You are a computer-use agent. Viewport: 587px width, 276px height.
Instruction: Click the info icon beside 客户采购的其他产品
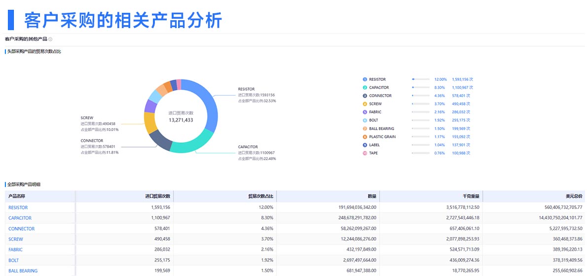click(x=50, y=39)
